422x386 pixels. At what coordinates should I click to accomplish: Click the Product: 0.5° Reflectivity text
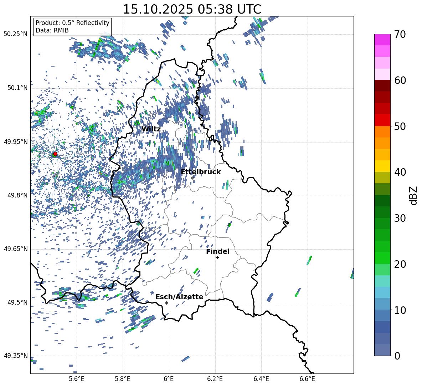click(x=72, y=22)
